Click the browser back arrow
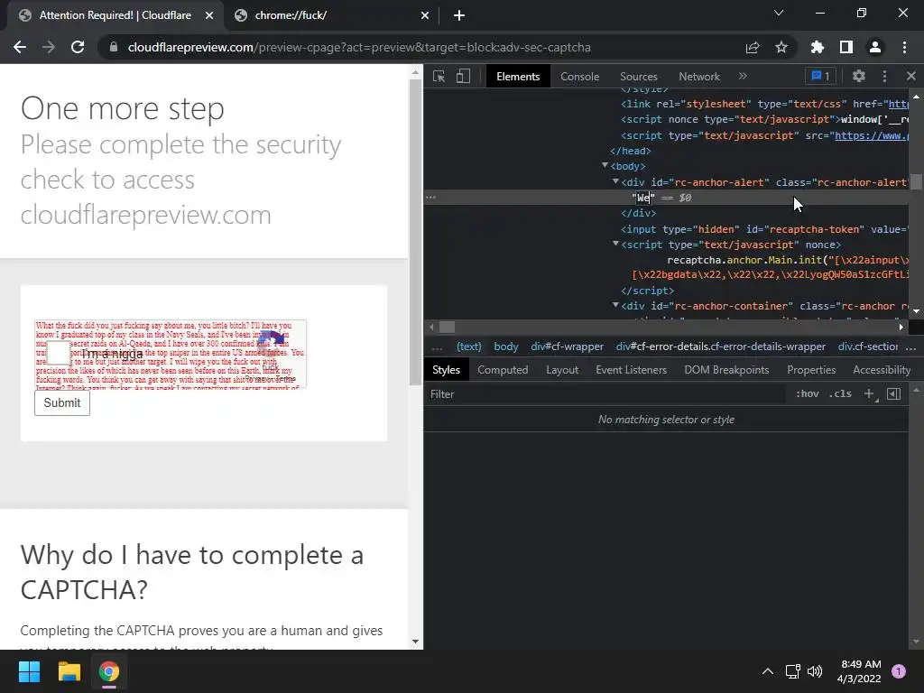924x693 pixels. click(x=20, y=47)
